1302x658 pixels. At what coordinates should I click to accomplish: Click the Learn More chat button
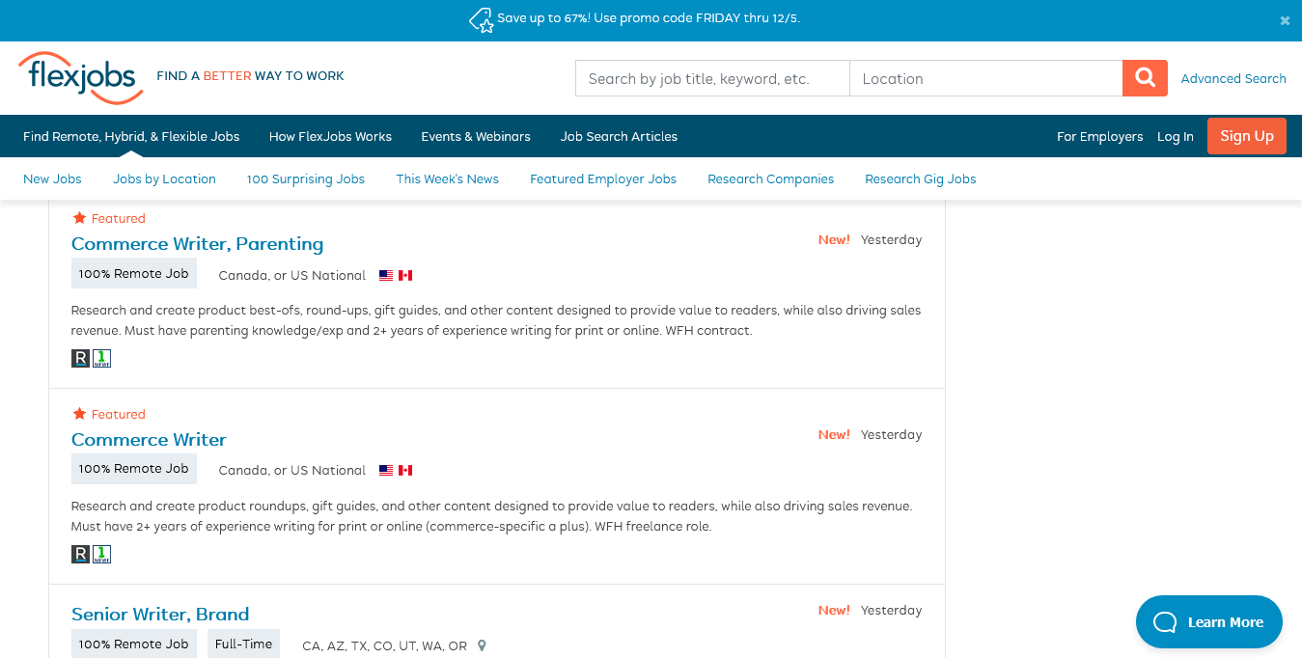[1209, 622]
